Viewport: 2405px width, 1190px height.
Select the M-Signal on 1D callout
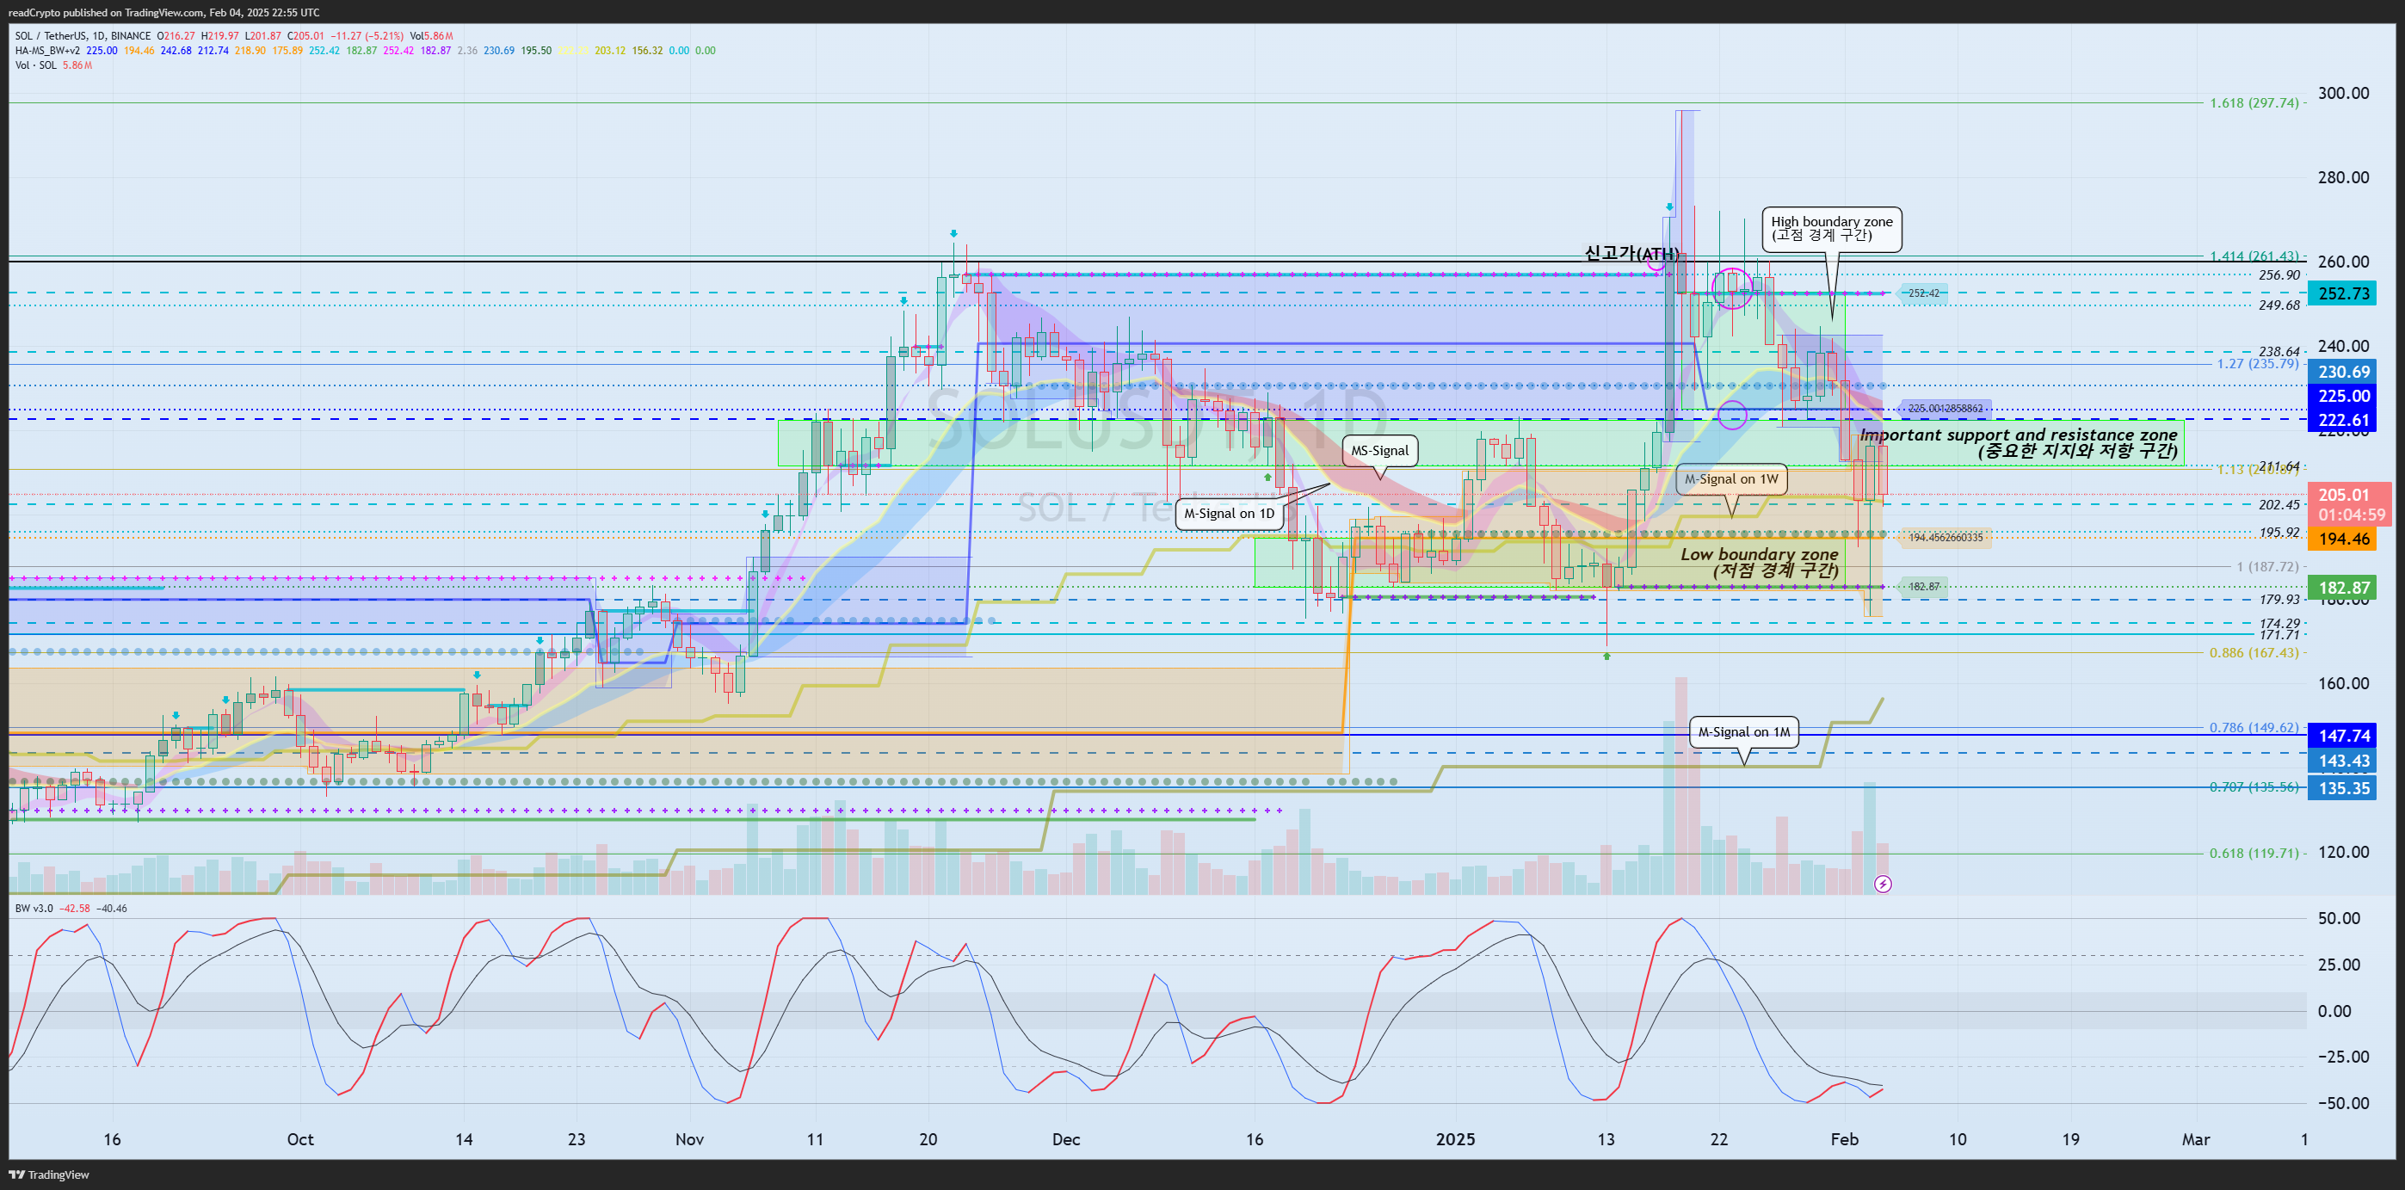point(1229,514)
